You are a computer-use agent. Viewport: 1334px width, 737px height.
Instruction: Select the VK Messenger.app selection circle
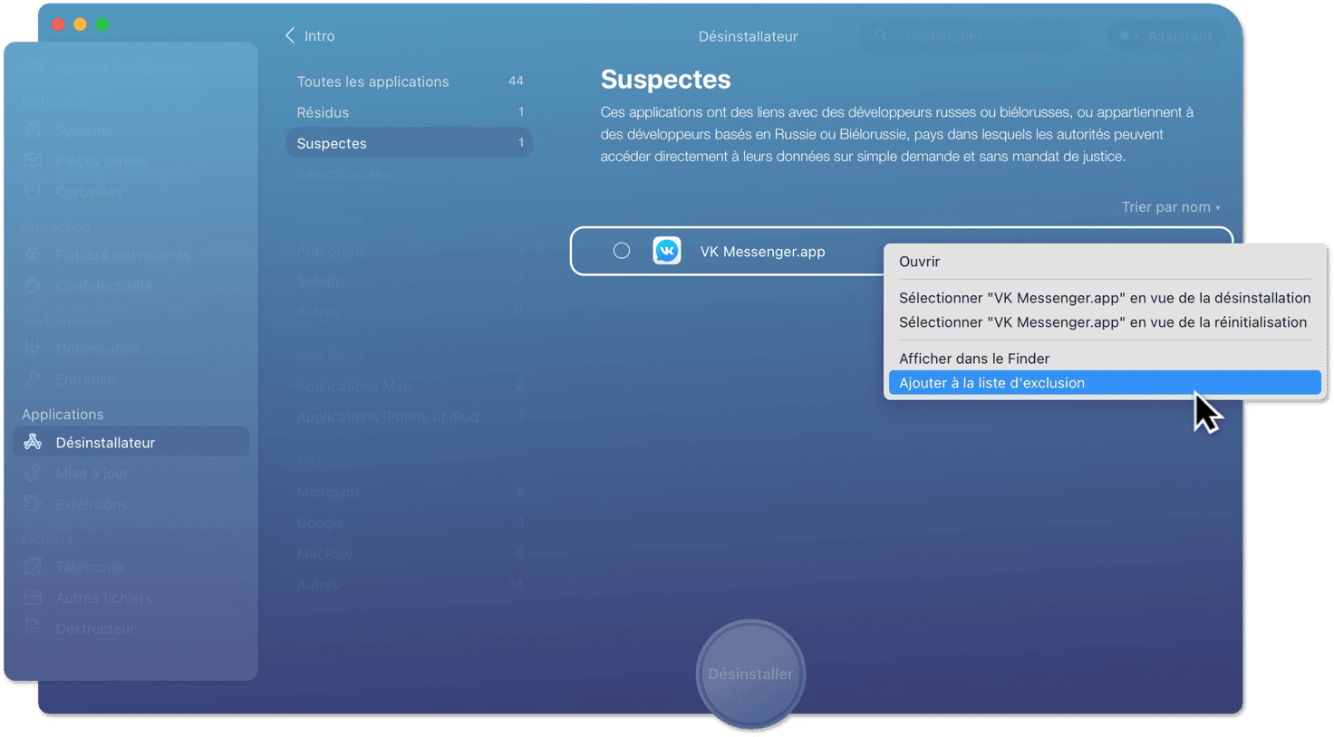coord(622,251)
